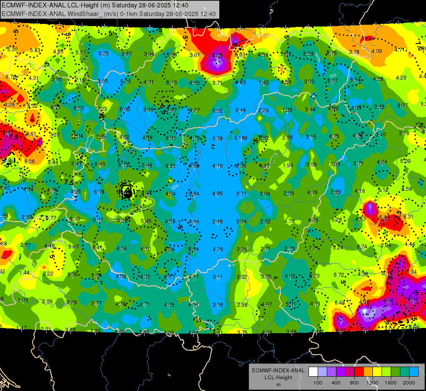Image resolution: width=426 pixels, height=391 pixels.
Task: Click the legend unit label m
Action: tap(278, 384)
